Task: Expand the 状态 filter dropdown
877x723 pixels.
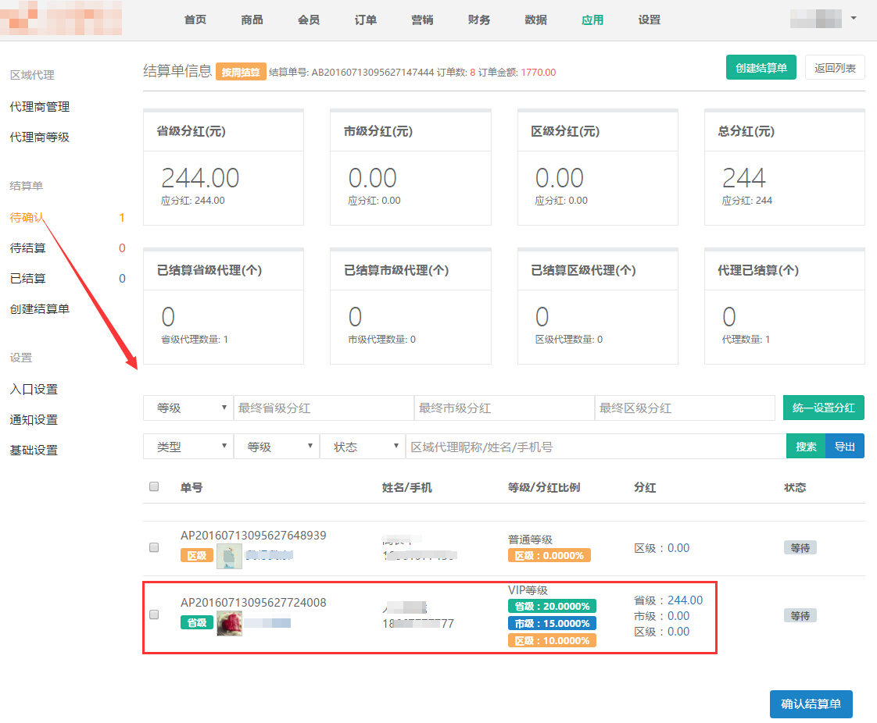Action: (363, 447)
